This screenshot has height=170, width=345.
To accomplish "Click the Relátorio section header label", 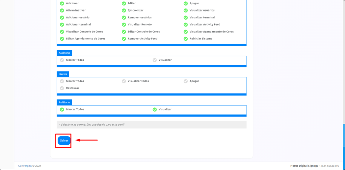I will coord(64,102).
